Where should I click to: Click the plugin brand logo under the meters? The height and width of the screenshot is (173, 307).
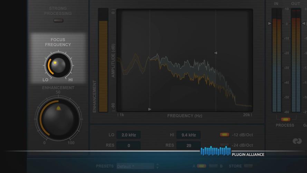point(297,141)
